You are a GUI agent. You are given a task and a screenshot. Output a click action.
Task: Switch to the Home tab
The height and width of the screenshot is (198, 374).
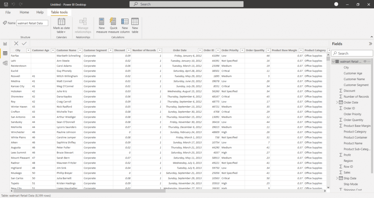(x=24, y=12)
